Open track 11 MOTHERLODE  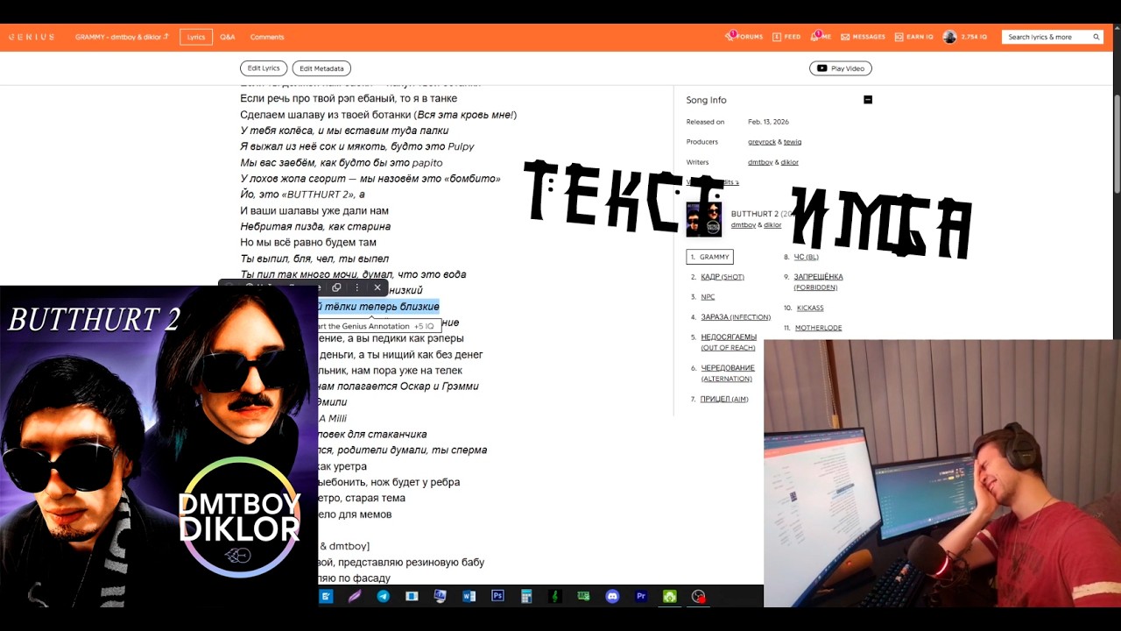coord(818,328)
